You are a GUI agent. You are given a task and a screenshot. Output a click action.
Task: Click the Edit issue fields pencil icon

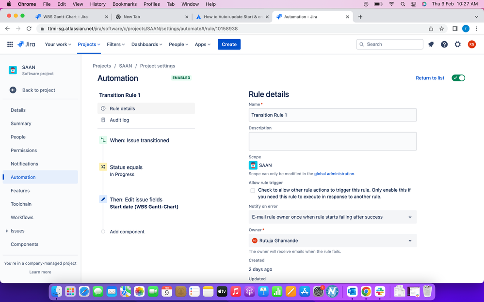[103, 199]
